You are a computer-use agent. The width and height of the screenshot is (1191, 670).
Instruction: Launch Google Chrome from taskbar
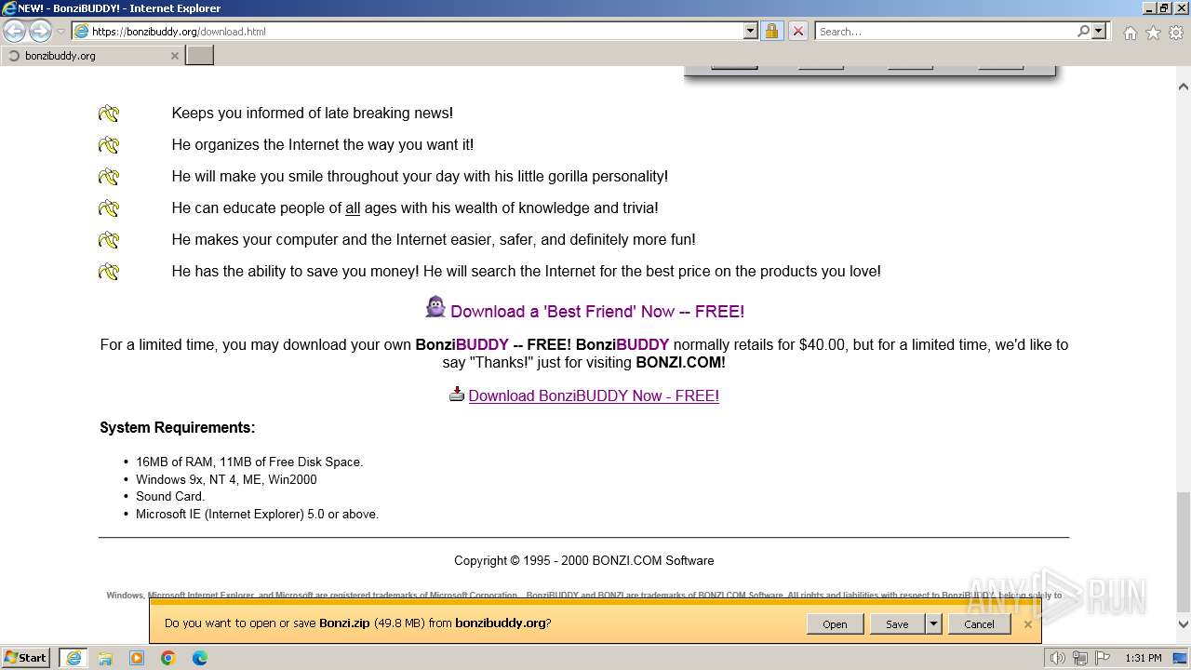pos(168,658)
